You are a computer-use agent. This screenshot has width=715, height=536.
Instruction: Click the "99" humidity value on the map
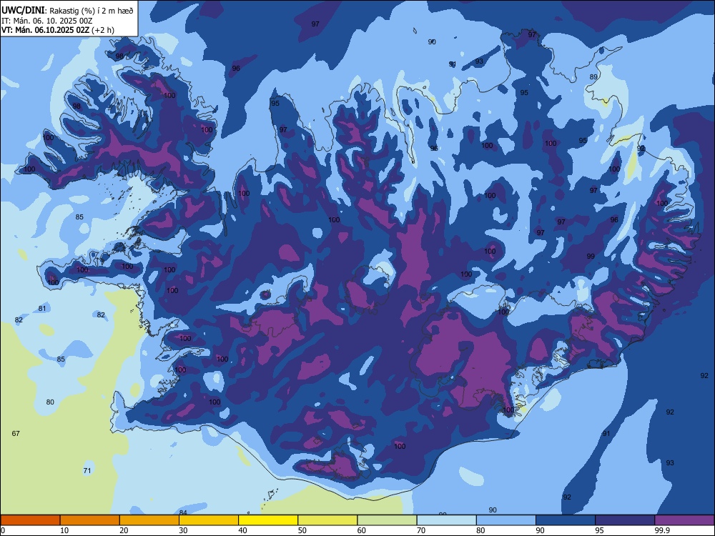(591, 257)
